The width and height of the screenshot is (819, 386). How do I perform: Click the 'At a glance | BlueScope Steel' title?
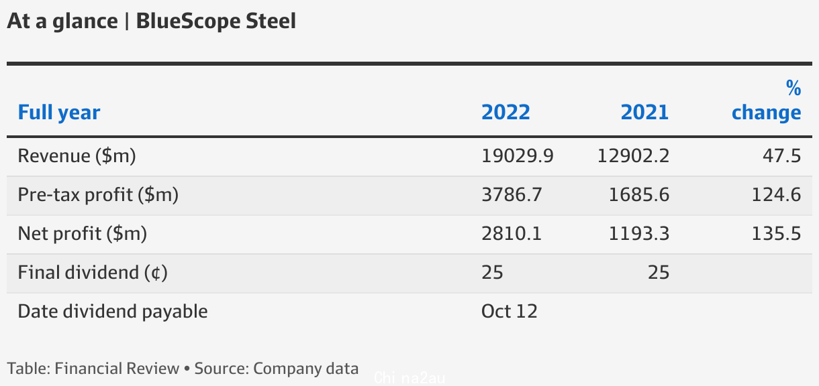click(x=152, y=21)
